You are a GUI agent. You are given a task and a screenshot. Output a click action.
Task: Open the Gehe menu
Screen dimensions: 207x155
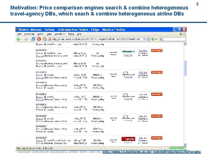tap(49, 34)
